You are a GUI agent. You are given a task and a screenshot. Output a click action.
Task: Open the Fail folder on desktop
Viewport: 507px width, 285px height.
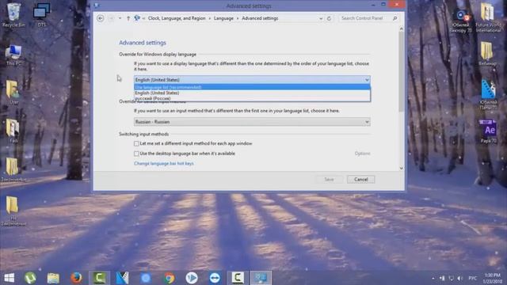(x=13, y=131)
